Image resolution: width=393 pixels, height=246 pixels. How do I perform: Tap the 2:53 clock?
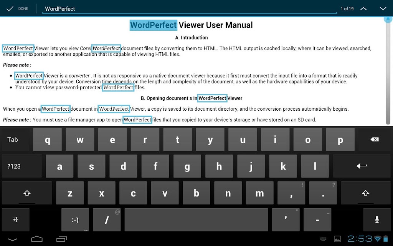[360, 239]
